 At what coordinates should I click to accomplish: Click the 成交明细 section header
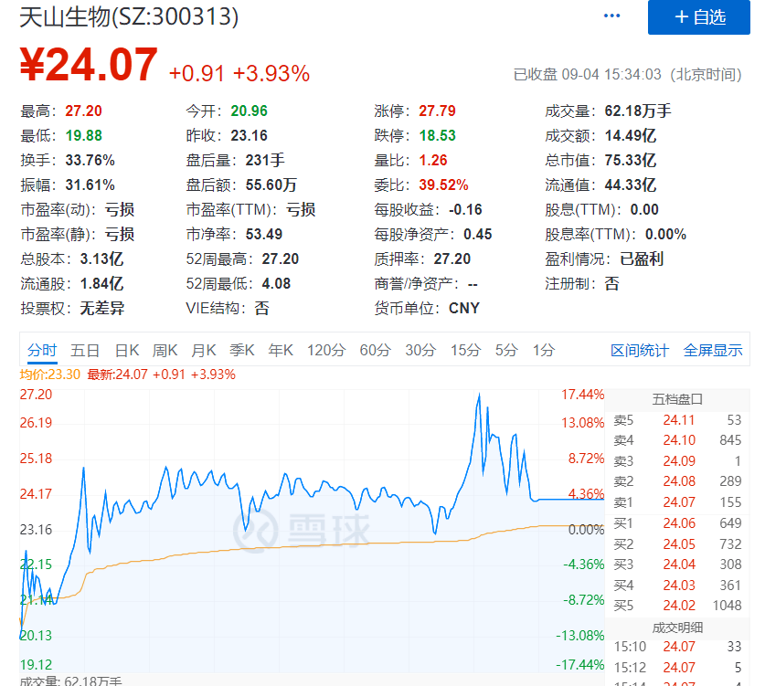pos(677,628)
